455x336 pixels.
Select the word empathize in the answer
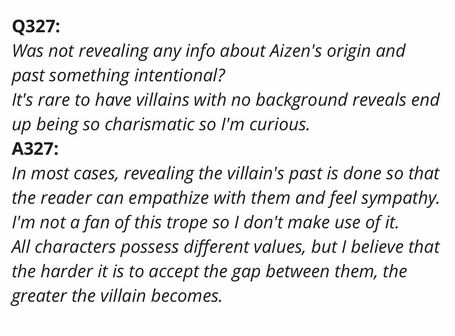pos(168,198)
